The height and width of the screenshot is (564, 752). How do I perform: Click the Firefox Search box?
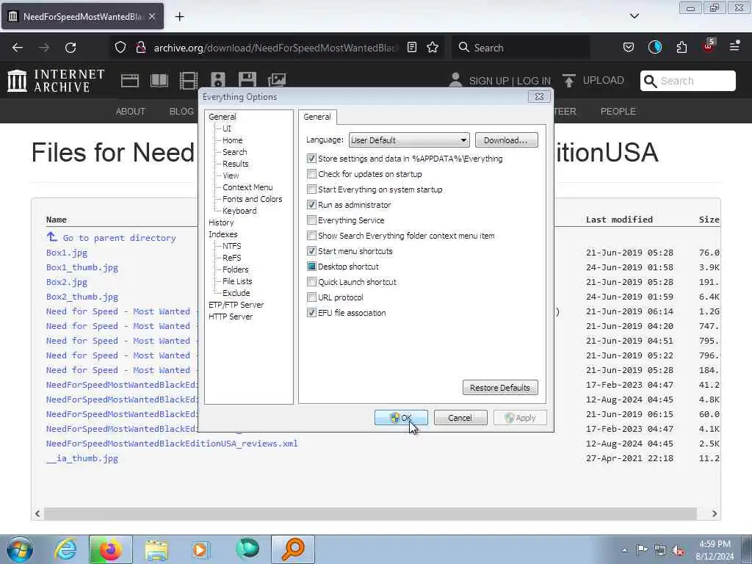[x=521, y=48]
